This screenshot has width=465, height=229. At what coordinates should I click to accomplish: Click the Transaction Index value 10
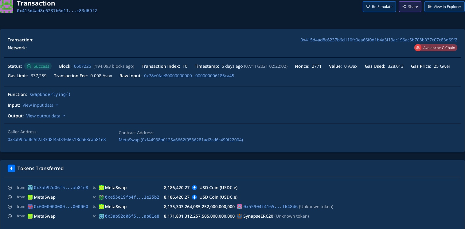tap(185, 66)
